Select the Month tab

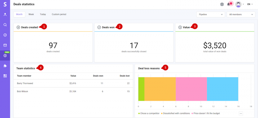[19, 14]
